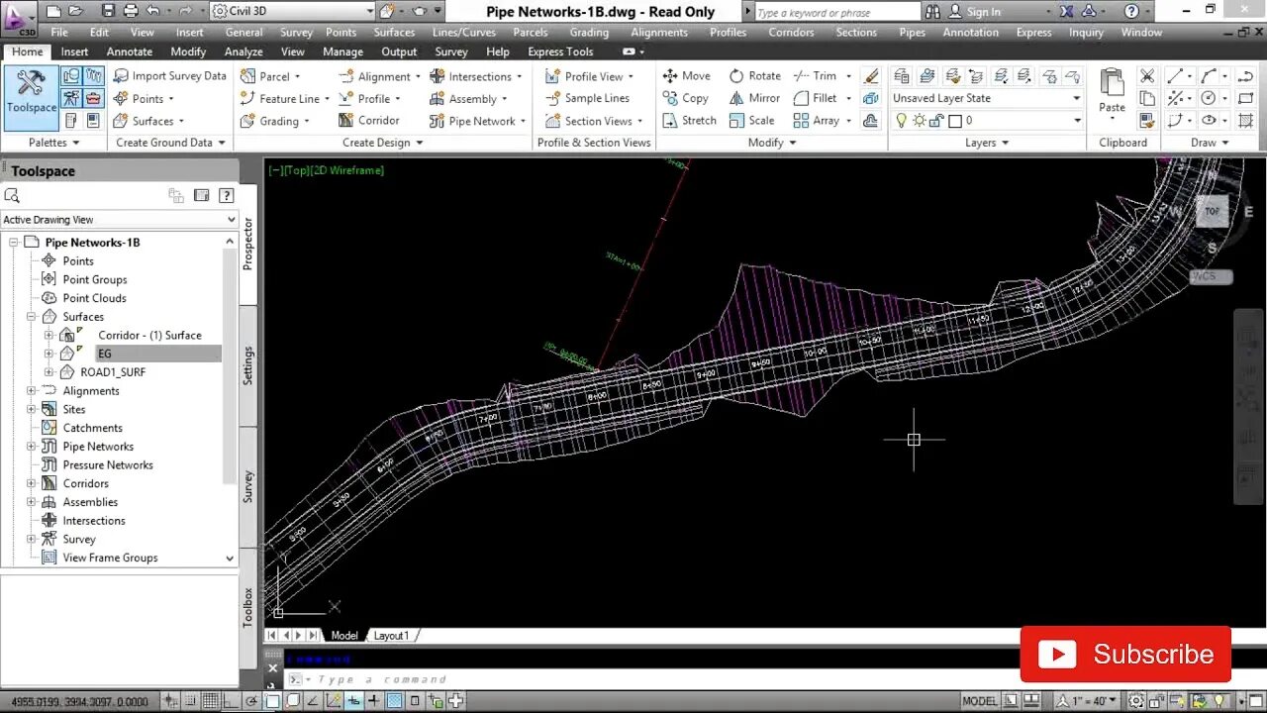Click the Layer Properties icon
The image size is (1267, 713).
click(901, 75)
